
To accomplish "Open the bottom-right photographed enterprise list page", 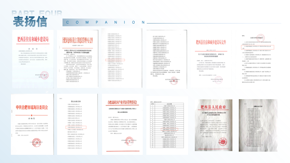I will coord(258,125).
